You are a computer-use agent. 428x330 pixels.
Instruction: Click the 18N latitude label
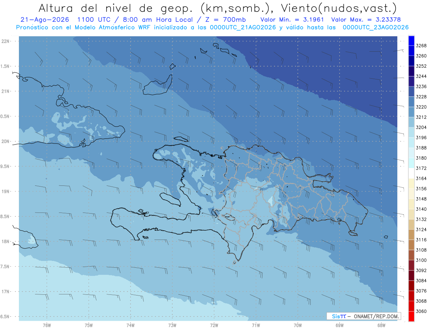(x=6, y=242)
